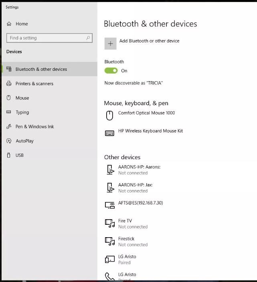
Task: Click the Home icon in sidebar
Action: (x=9, y=24)
